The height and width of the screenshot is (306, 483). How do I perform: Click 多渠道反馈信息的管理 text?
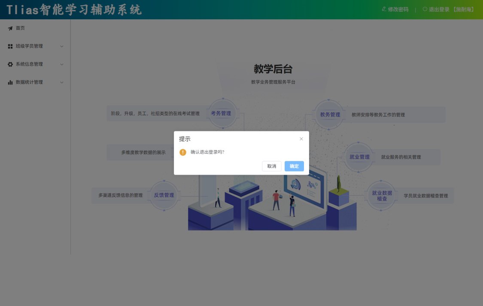click(121, 195)
